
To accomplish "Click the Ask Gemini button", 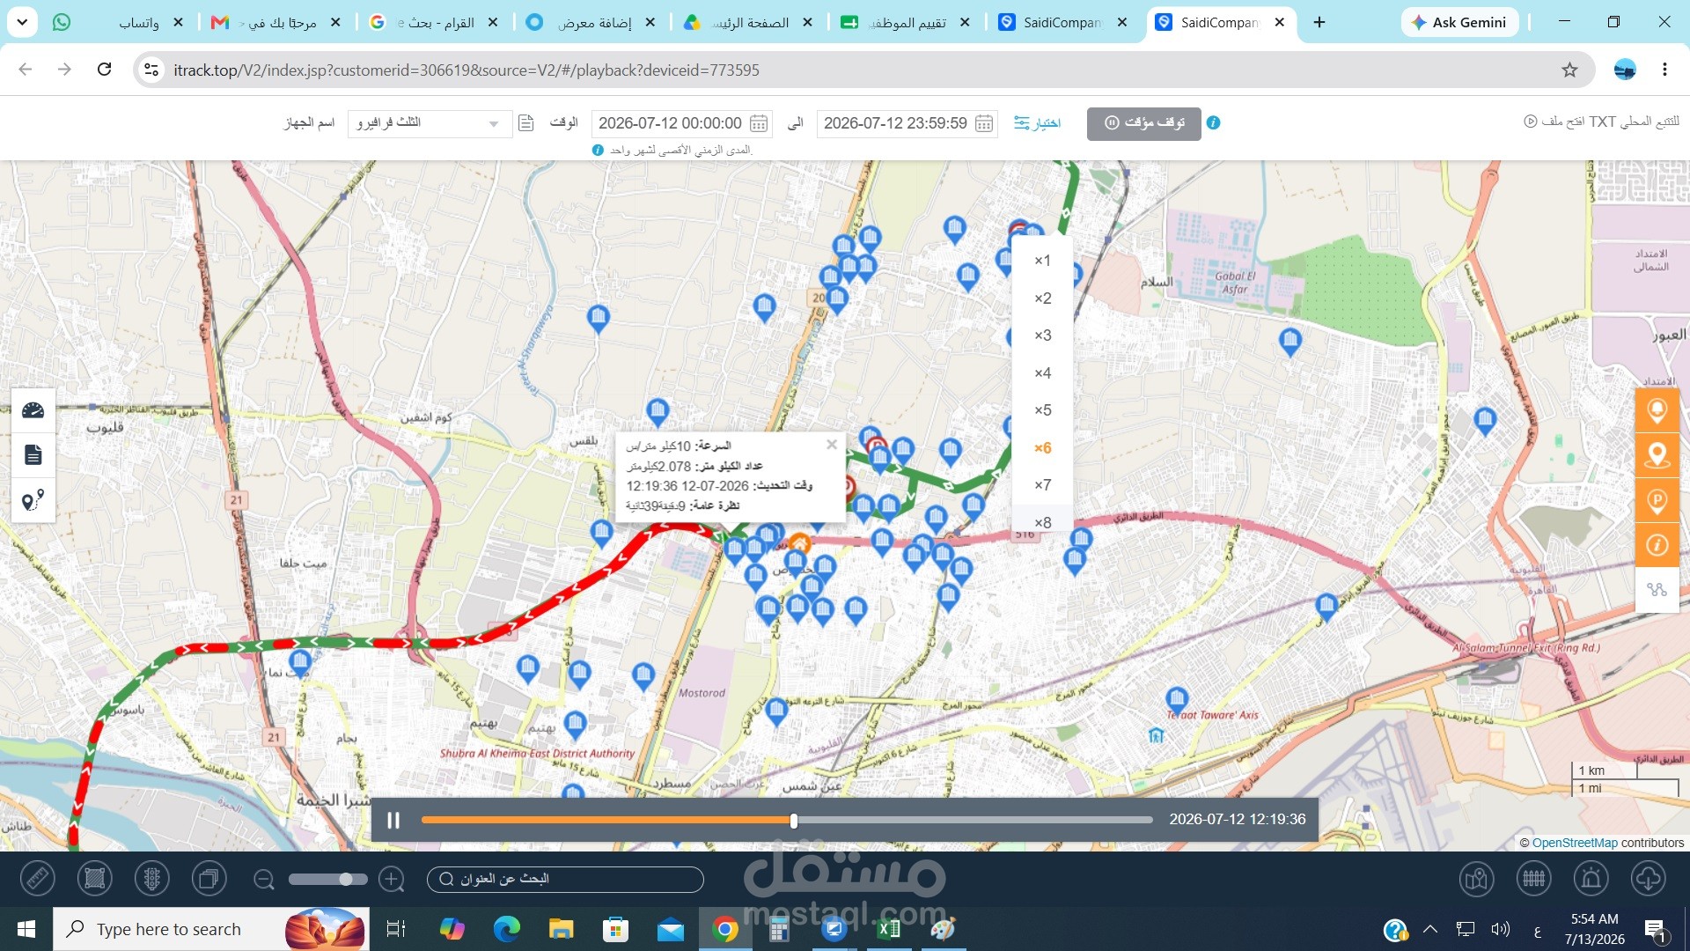I will tap(1459, 22).
